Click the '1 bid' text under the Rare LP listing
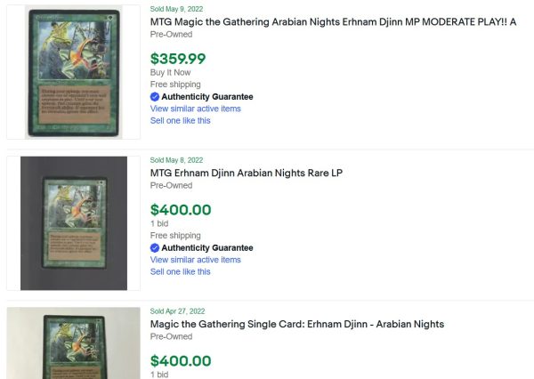This screenshot has height=379, width=534. pos(159,224)
